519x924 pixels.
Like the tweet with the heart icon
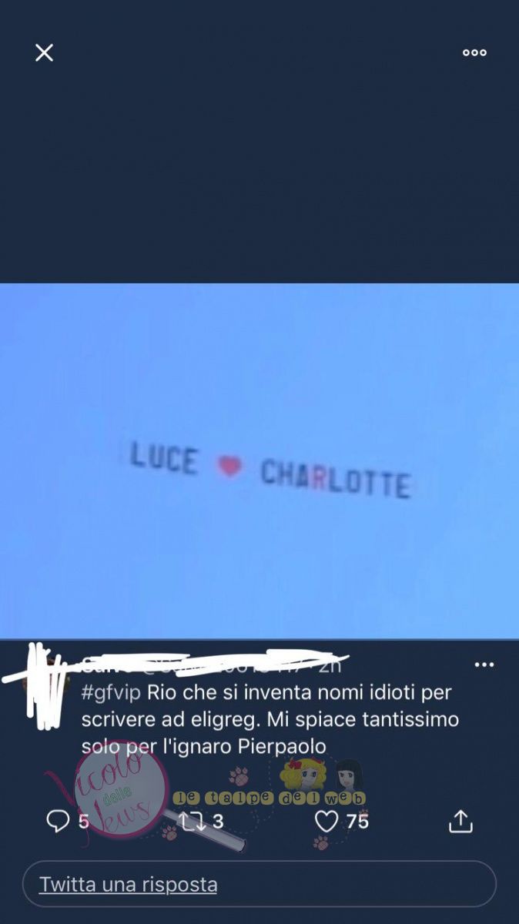click(326, 822)
